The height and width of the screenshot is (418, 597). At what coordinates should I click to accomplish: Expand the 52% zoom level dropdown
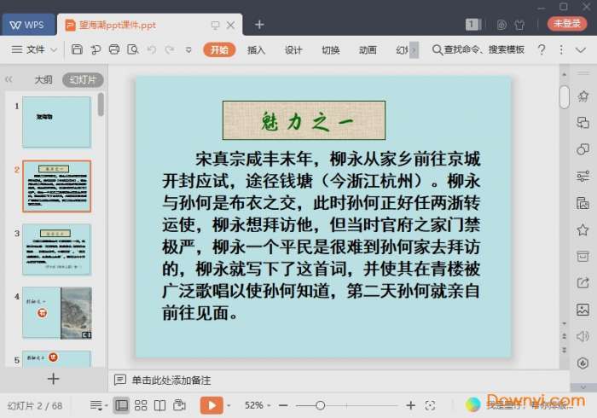coord(269,405)
